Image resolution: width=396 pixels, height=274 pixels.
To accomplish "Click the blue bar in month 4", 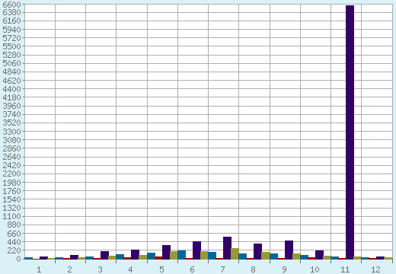I will 120,256.
